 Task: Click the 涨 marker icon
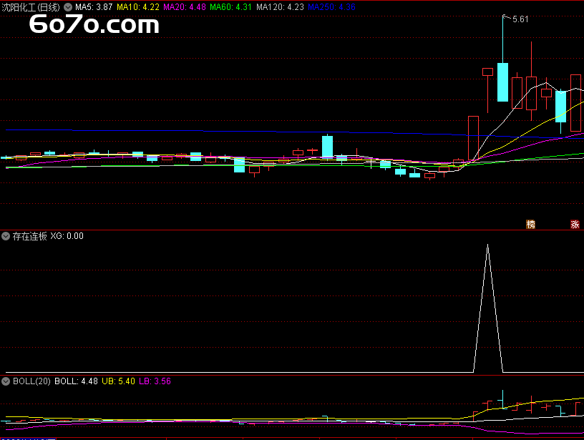(575, 224)
